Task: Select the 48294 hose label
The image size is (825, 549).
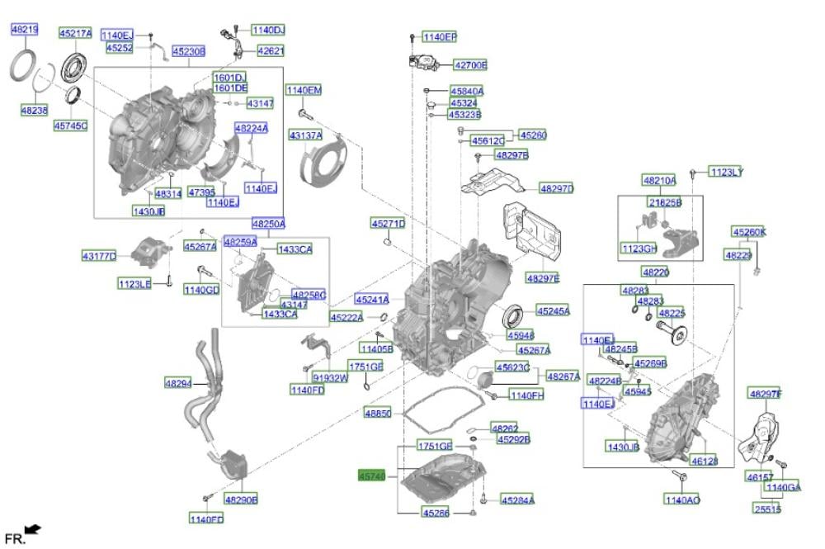Action: pyautogui.click(x=177, y=383)
